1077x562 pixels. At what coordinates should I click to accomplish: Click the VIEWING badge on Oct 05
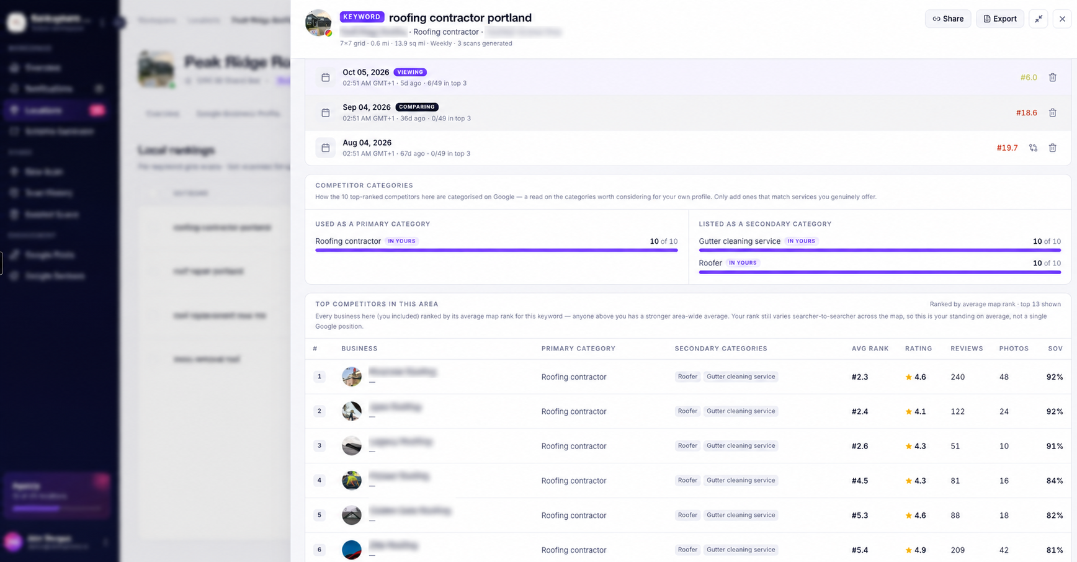[410, 72]
